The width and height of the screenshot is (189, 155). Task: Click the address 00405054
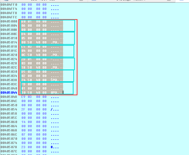[x=9, y=109]
